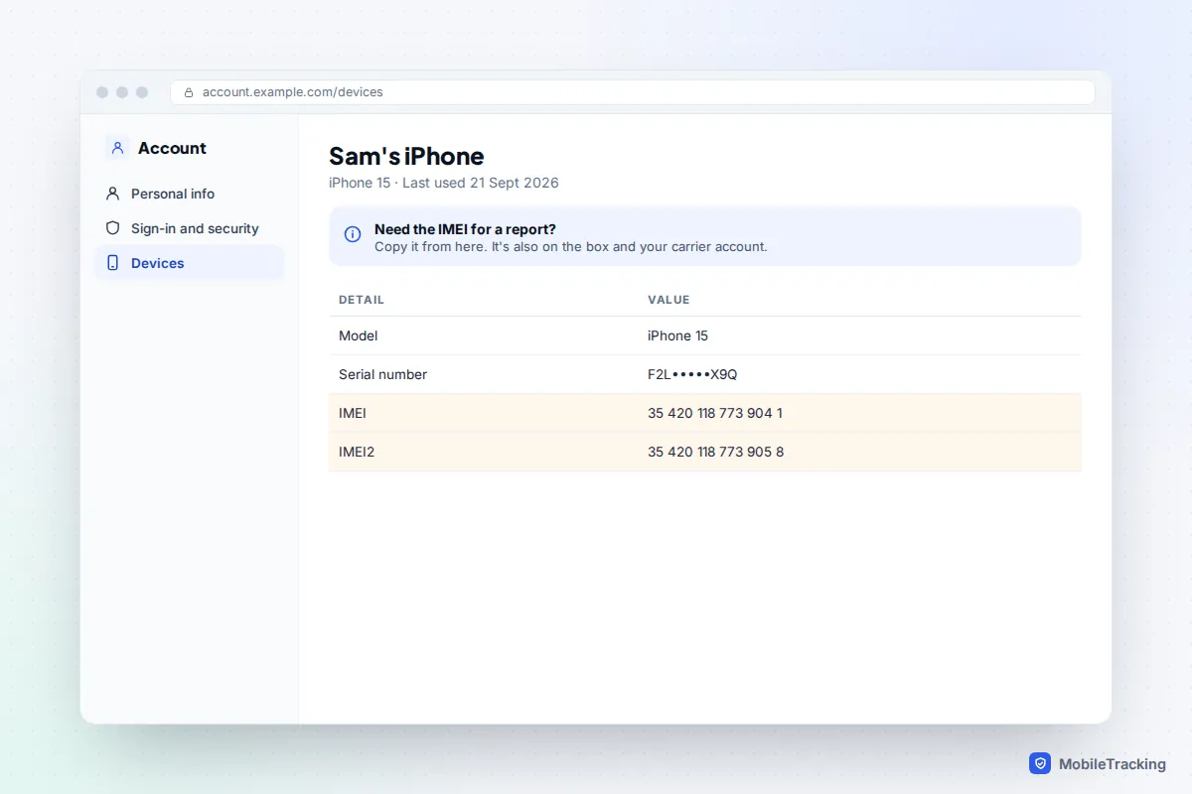The width and height of the screenshot is (1192, 794).
Task: Click the Devices phone icon
Action: (112, 263)
